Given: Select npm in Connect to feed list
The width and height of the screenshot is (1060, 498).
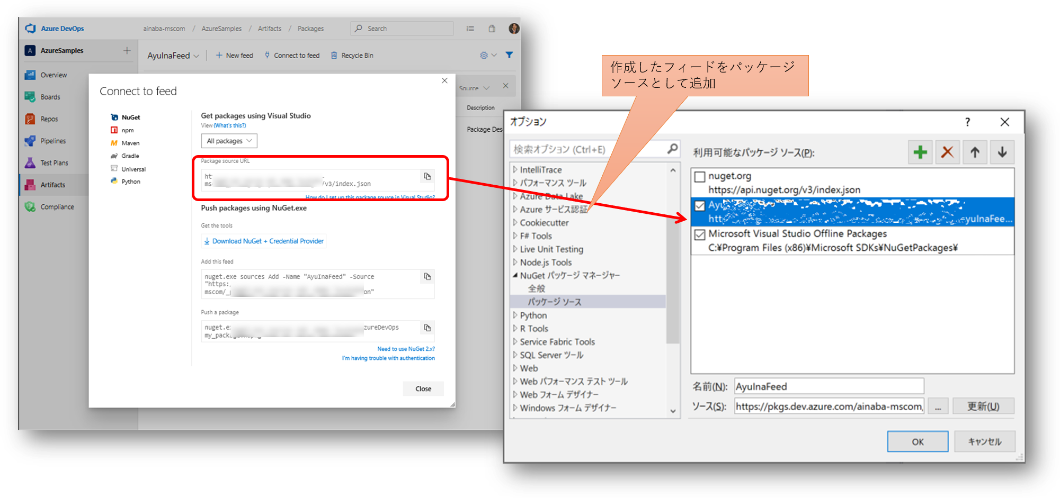Looking at the screenshot, I should pyautogui.click(x=122, y=130).
